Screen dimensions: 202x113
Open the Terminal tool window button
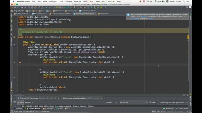point(18,109)
